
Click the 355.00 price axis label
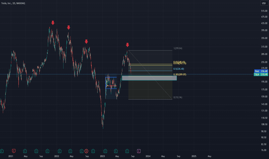[264, 38]
